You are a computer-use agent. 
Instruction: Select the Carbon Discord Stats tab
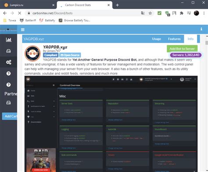[85, 5]
